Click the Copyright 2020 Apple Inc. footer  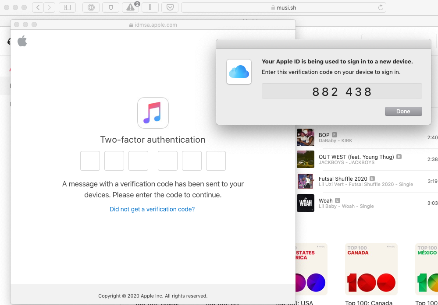153,296
